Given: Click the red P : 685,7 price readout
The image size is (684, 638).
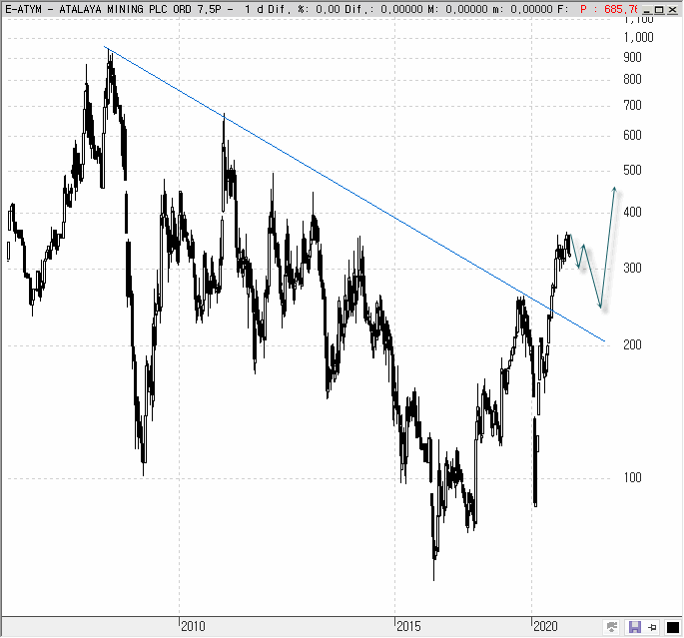Looking at the screenshot, I should pos(608,9).
